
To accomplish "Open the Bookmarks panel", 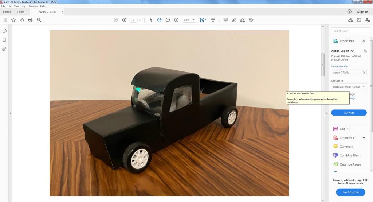I will (x=4, y=40).
